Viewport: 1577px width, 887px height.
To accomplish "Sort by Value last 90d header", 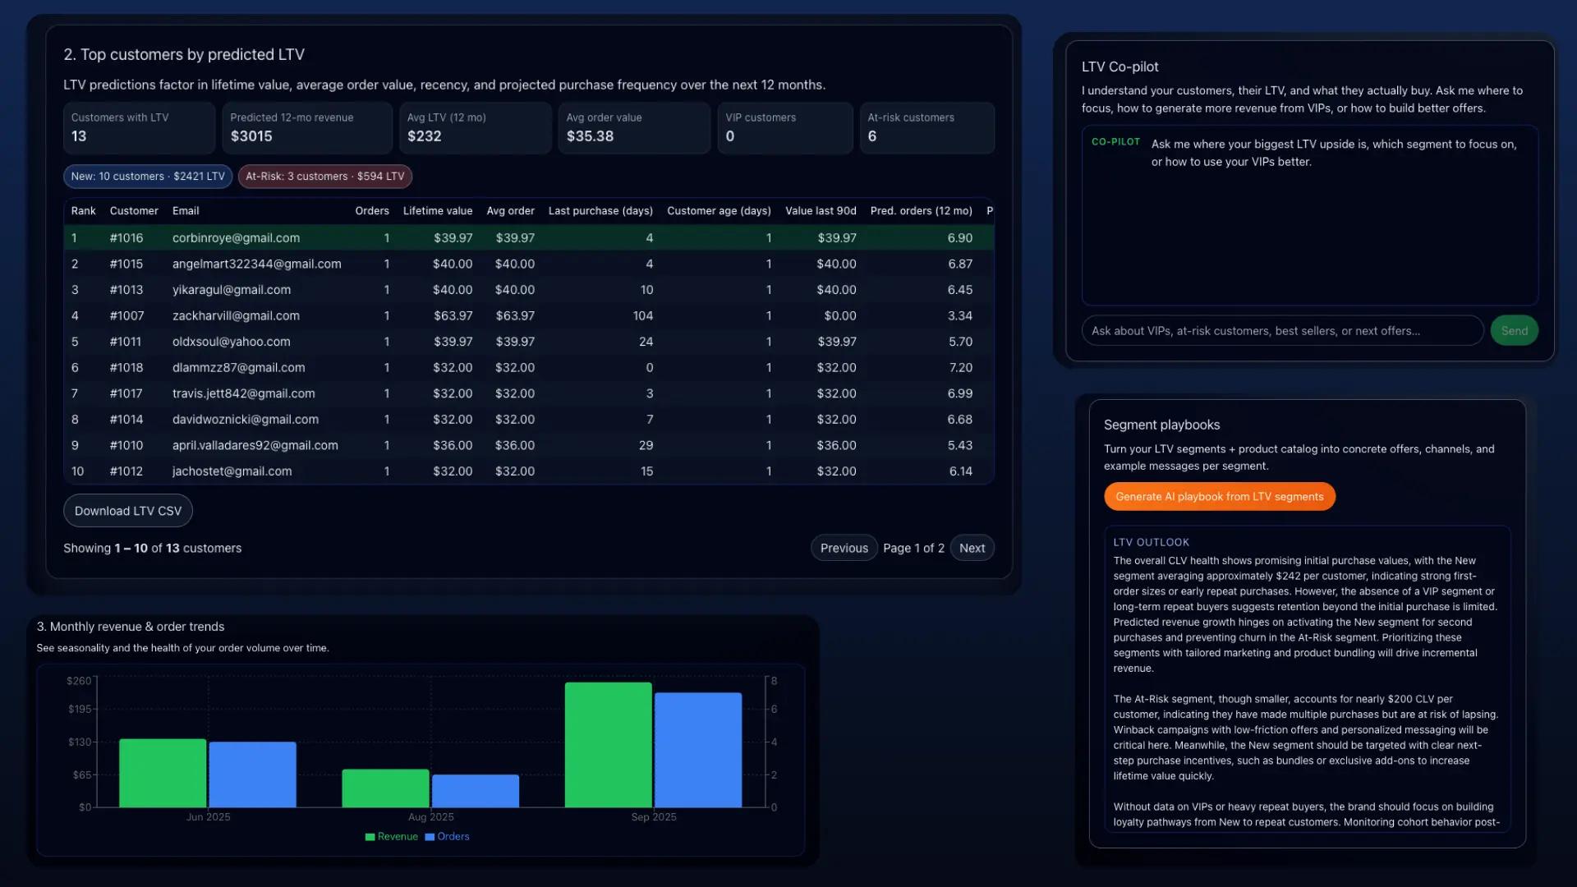I will tap(821, 211).
